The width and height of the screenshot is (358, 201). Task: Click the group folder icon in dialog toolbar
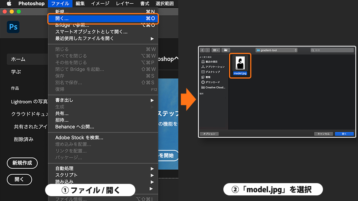pyautogui.click(x=226, y=50)
